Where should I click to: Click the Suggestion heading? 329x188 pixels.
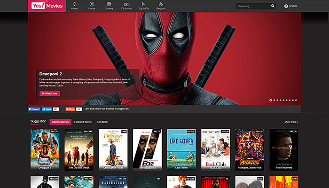(x=38, y=121)
